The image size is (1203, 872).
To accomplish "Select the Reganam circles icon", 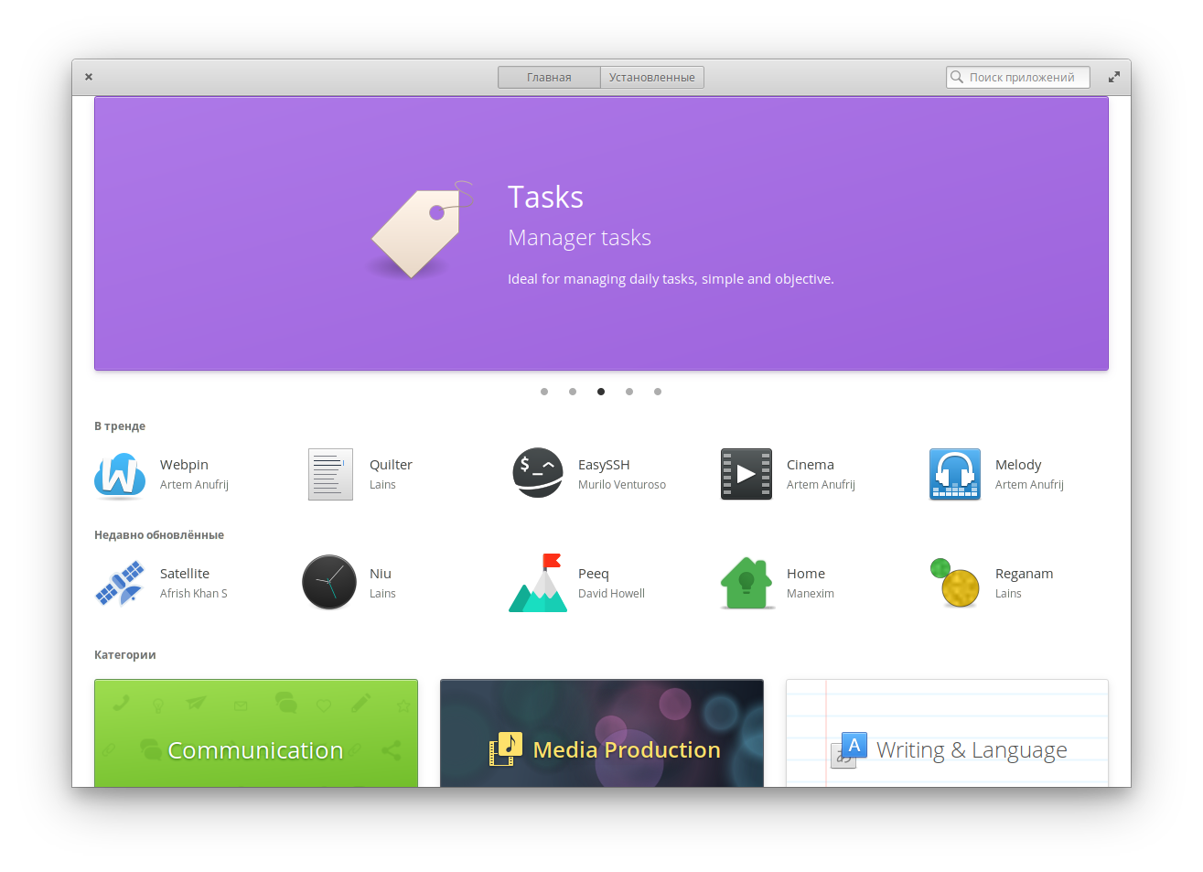I will (x=954, y=583).
